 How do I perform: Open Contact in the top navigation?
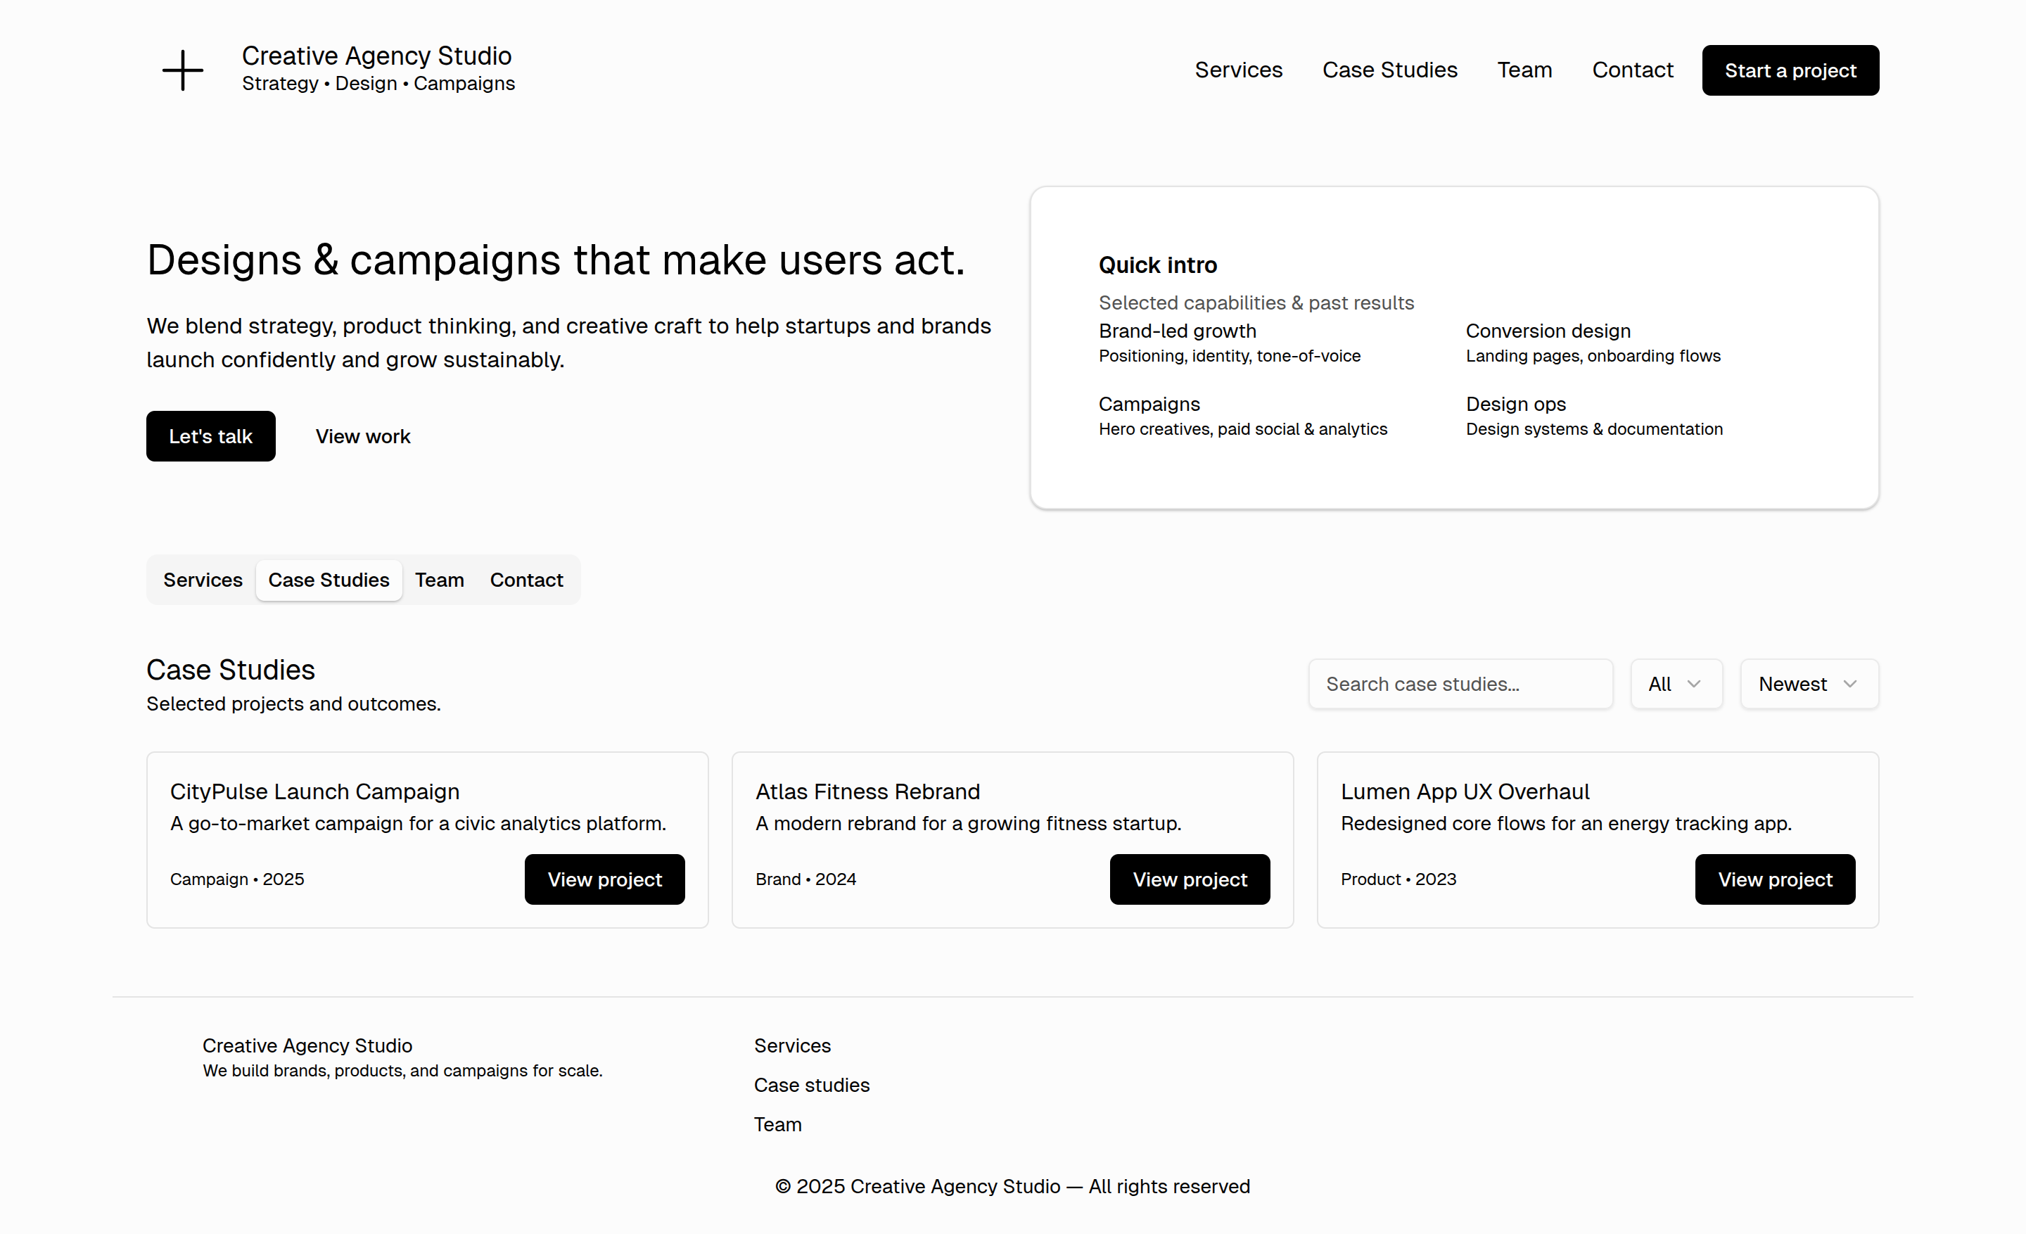click(1631, 70)
